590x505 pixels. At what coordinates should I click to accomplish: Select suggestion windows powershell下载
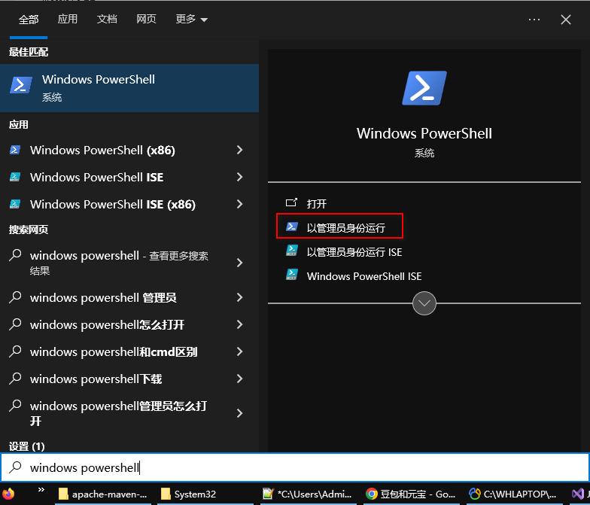[x=113, y=379]
